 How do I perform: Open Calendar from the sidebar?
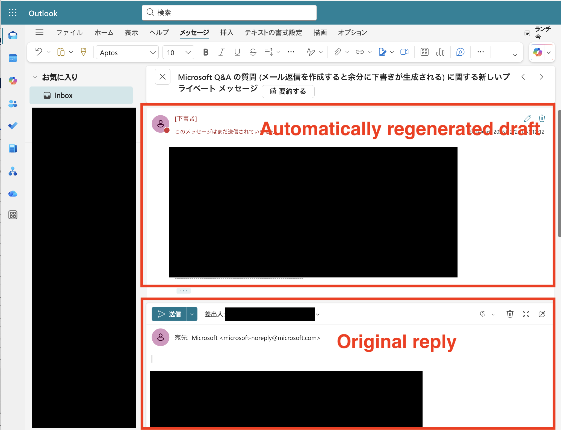click(x=13, y=58)
